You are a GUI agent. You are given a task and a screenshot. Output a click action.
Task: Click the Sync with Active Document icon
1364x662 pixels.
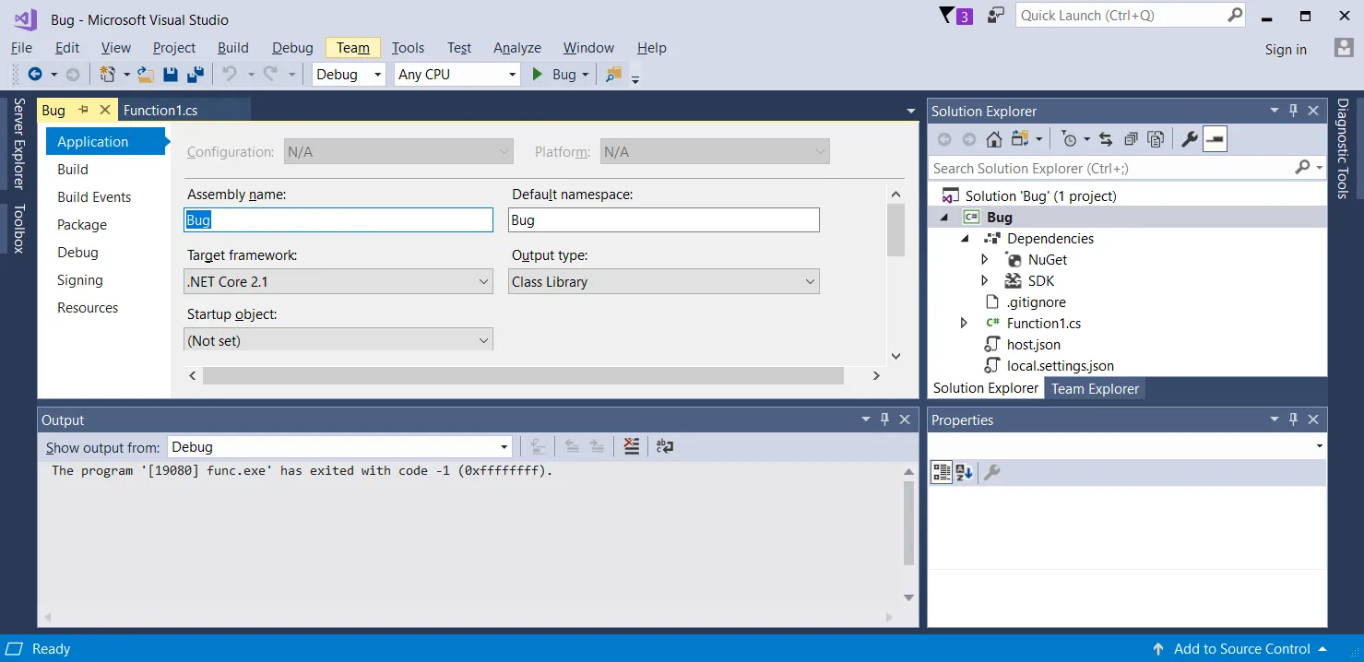pos(1106,139)
